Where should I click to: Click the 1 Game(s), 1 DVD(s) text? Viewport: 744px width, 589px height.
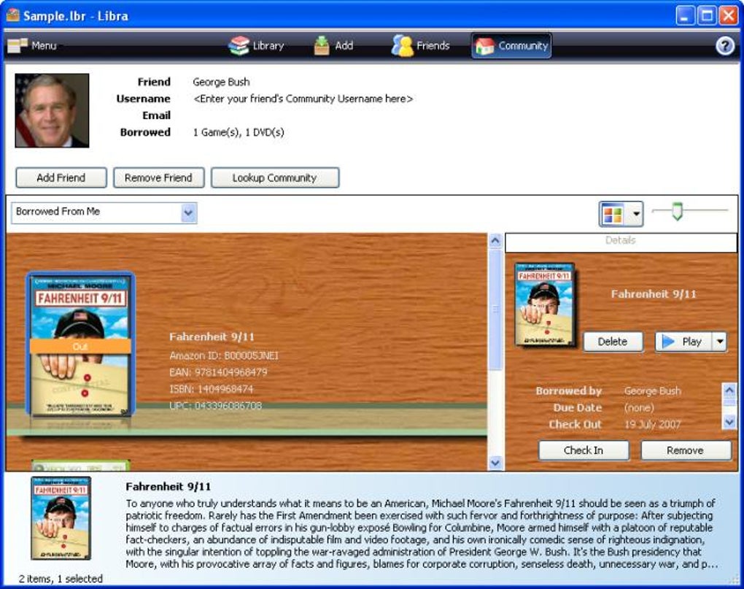239,132
